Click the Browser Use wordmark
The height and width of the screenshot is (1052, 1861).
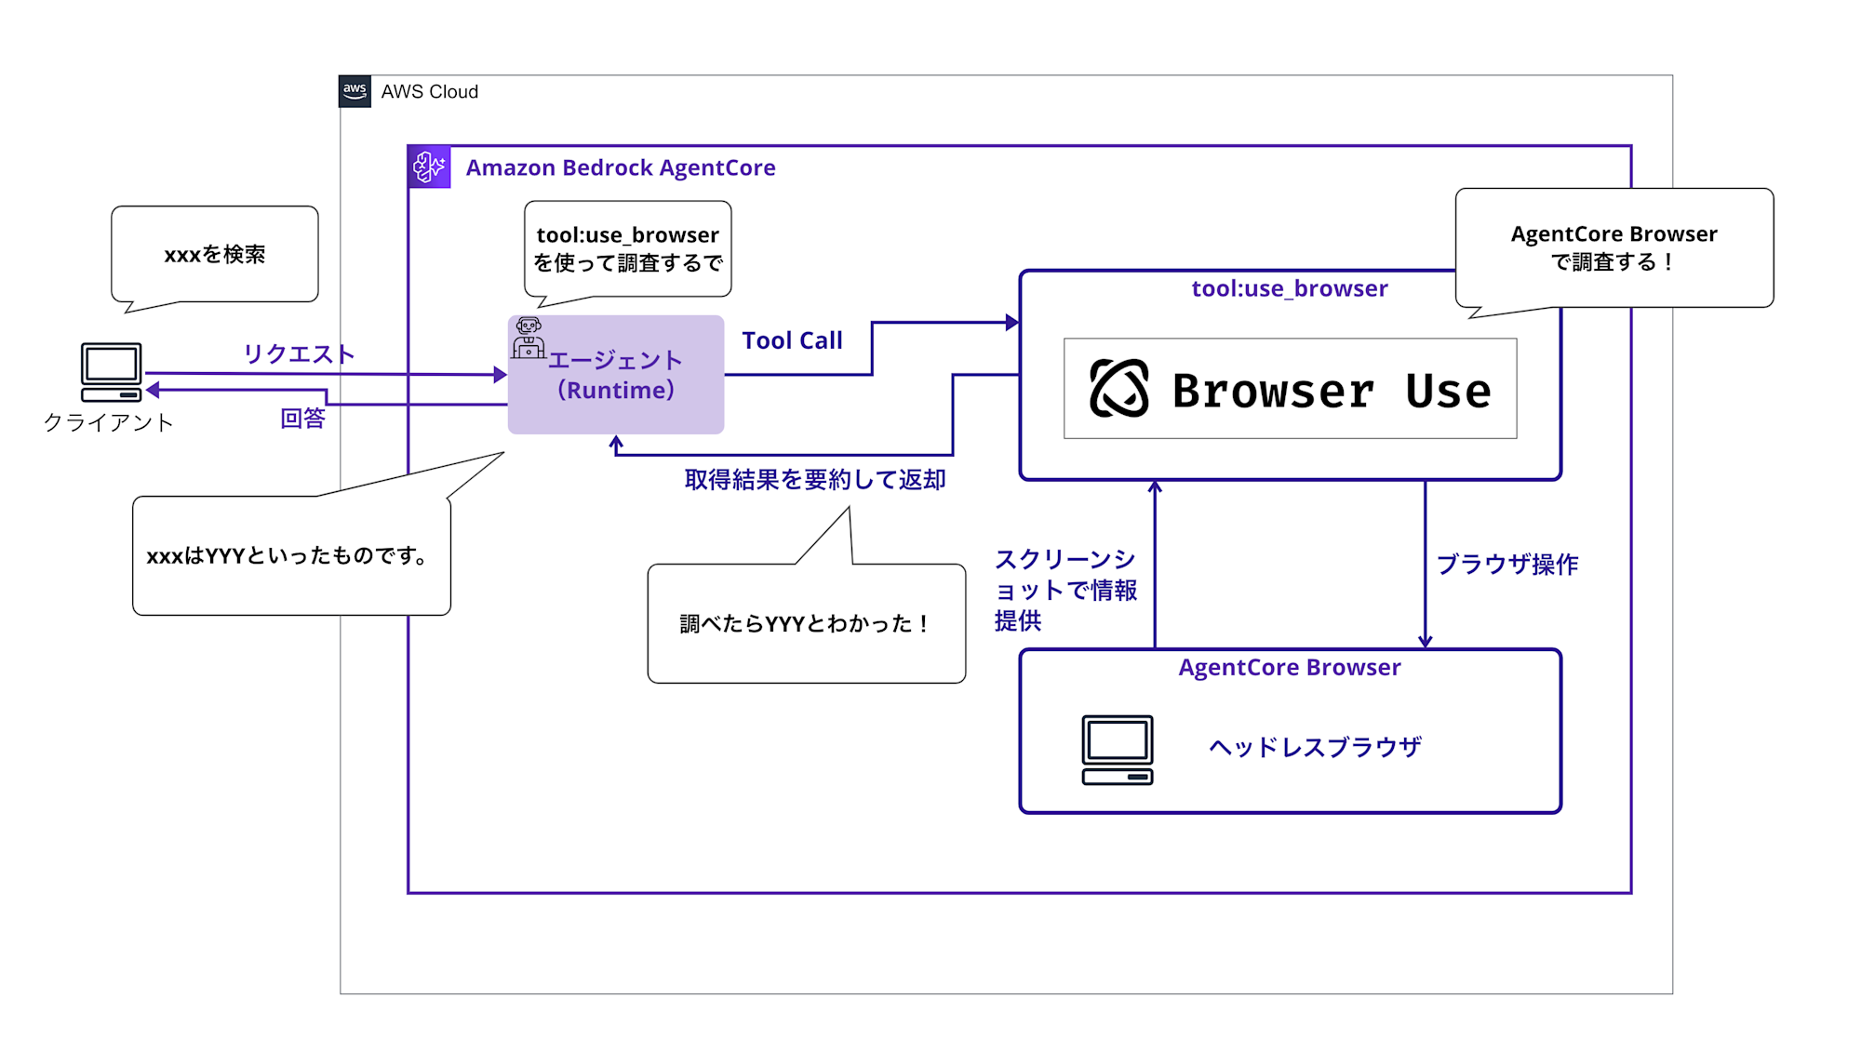click(1332, 390)
